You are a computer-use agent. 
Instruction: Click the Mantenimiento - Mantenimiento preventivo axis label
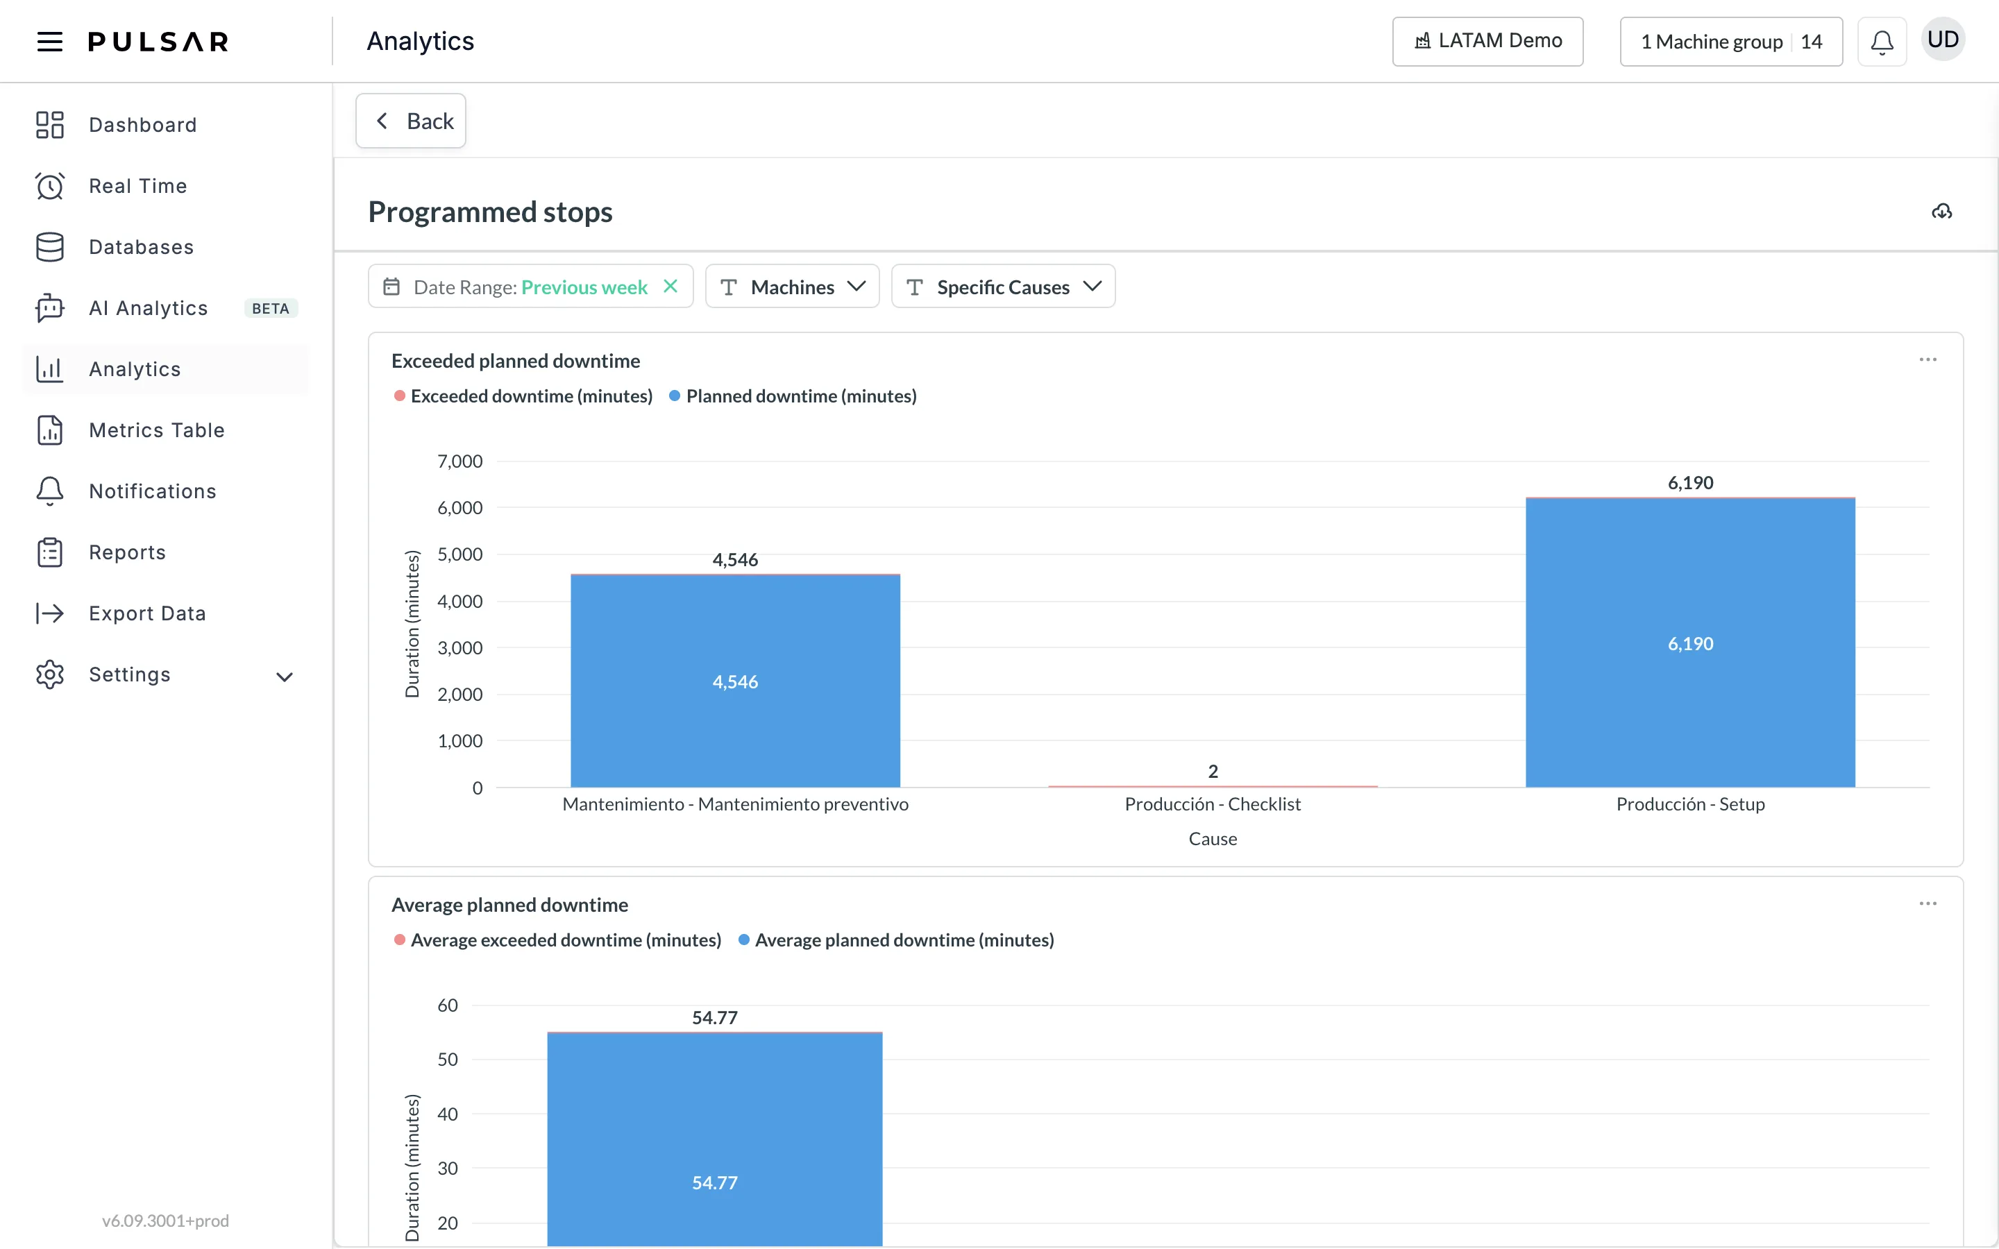(x=735, y=804)
